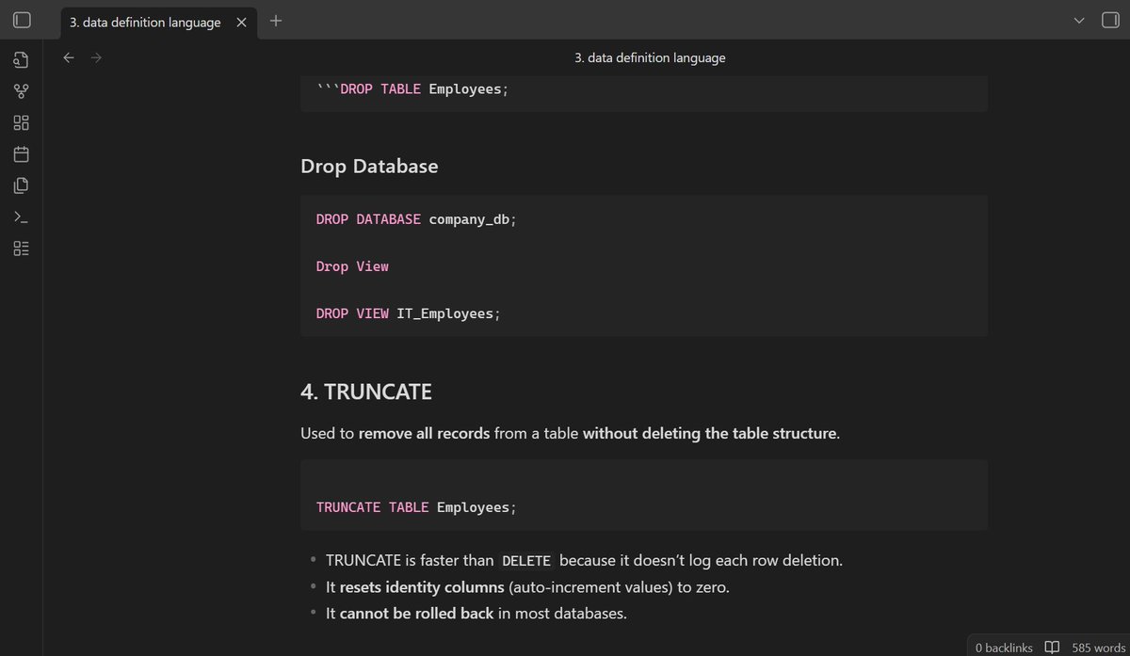Open the canvas icon in ribbon

pyautogui.click(x=21, y=122)
